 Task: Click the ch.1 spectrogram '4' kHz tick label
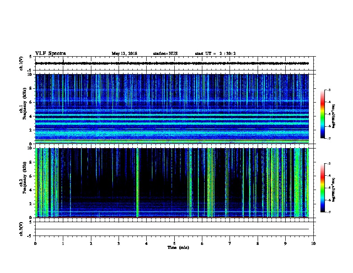click(31, 116)
